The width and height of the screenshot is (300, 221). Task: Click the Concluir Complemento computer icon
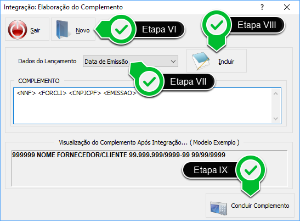(218, 208)
